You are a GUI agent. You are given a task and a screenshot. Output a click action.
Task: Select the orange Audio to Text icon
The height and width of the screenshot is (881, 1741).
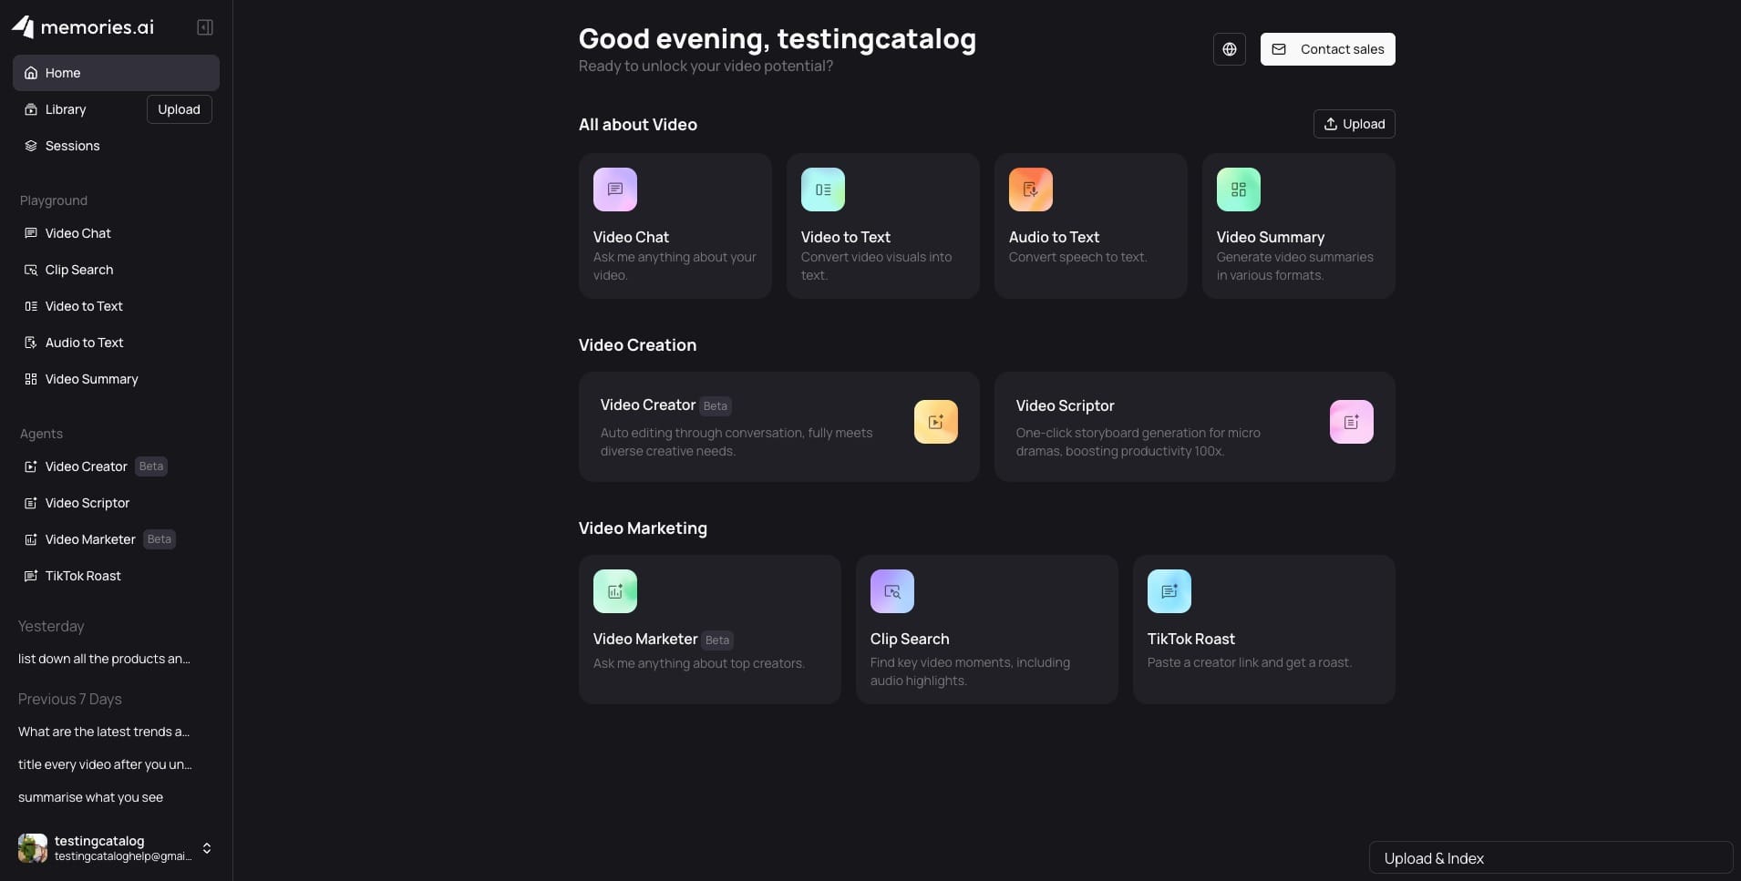point(1030,190)
